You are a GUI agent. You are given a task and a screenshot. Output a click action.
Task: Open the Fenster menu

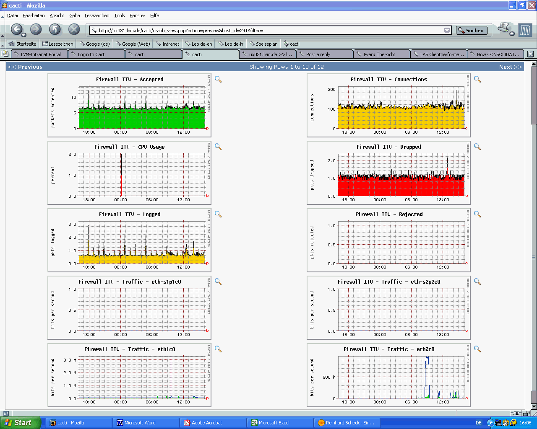137,16
